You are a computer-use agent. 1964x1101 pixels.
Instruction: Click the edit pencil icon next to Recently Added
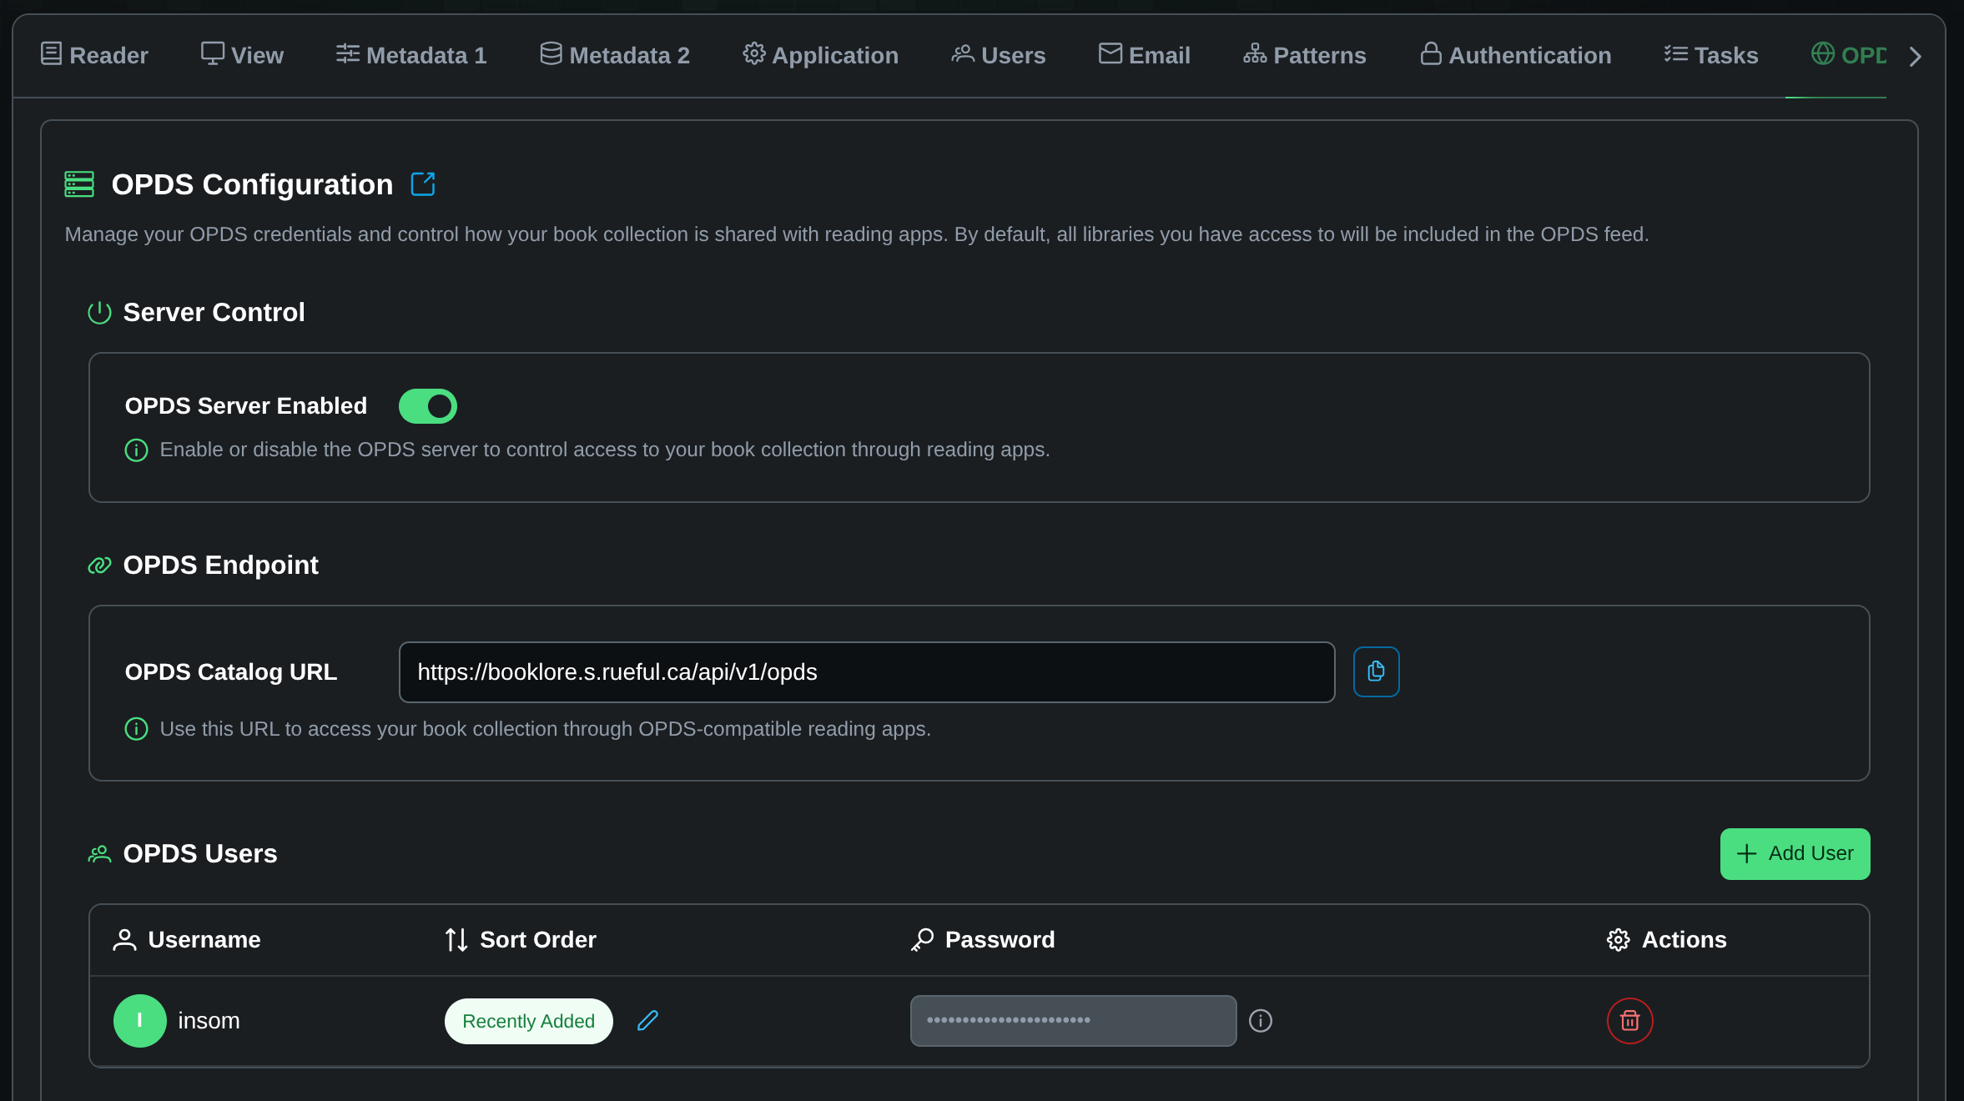point(647,1020)
